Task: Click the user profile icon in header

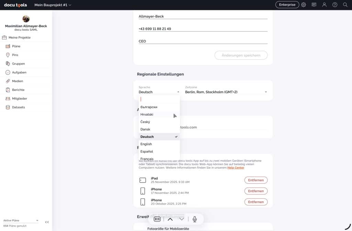Action: [324, 5]
